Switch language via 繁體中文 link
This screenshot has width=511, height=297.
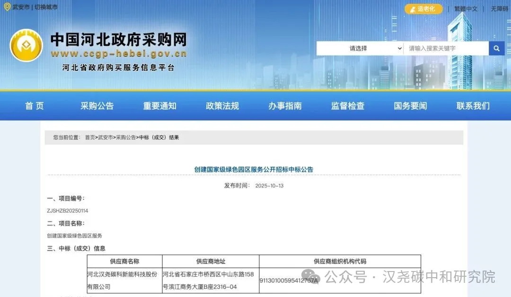pyautogui.click(x=466, y=8)
